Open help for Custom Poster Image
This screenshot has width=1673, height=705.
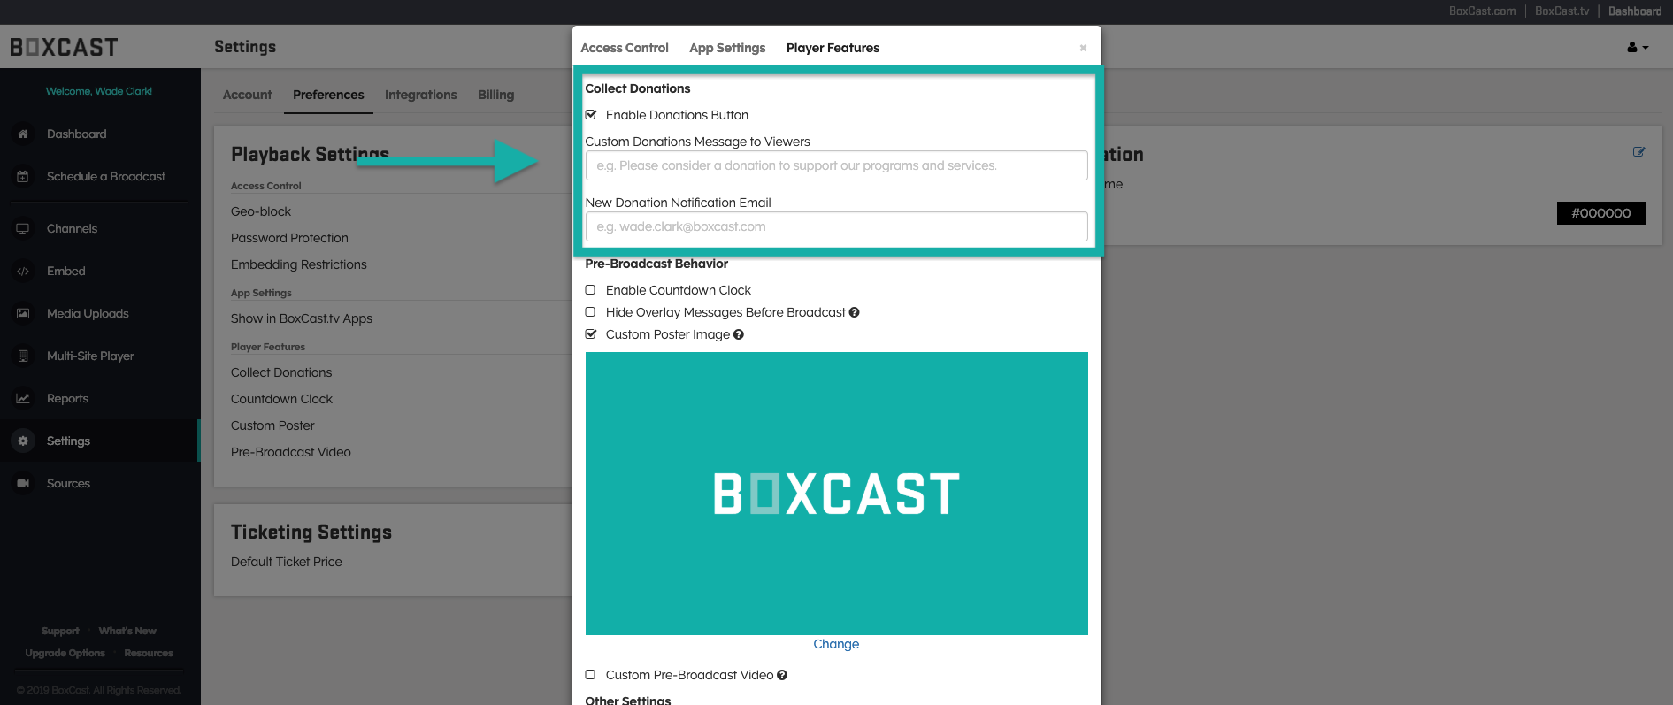coord(739,334)
